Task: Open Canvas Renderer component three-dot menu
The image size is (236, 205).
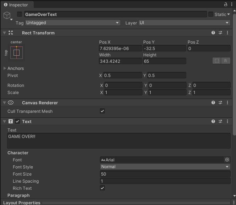Action: (227, 102)
